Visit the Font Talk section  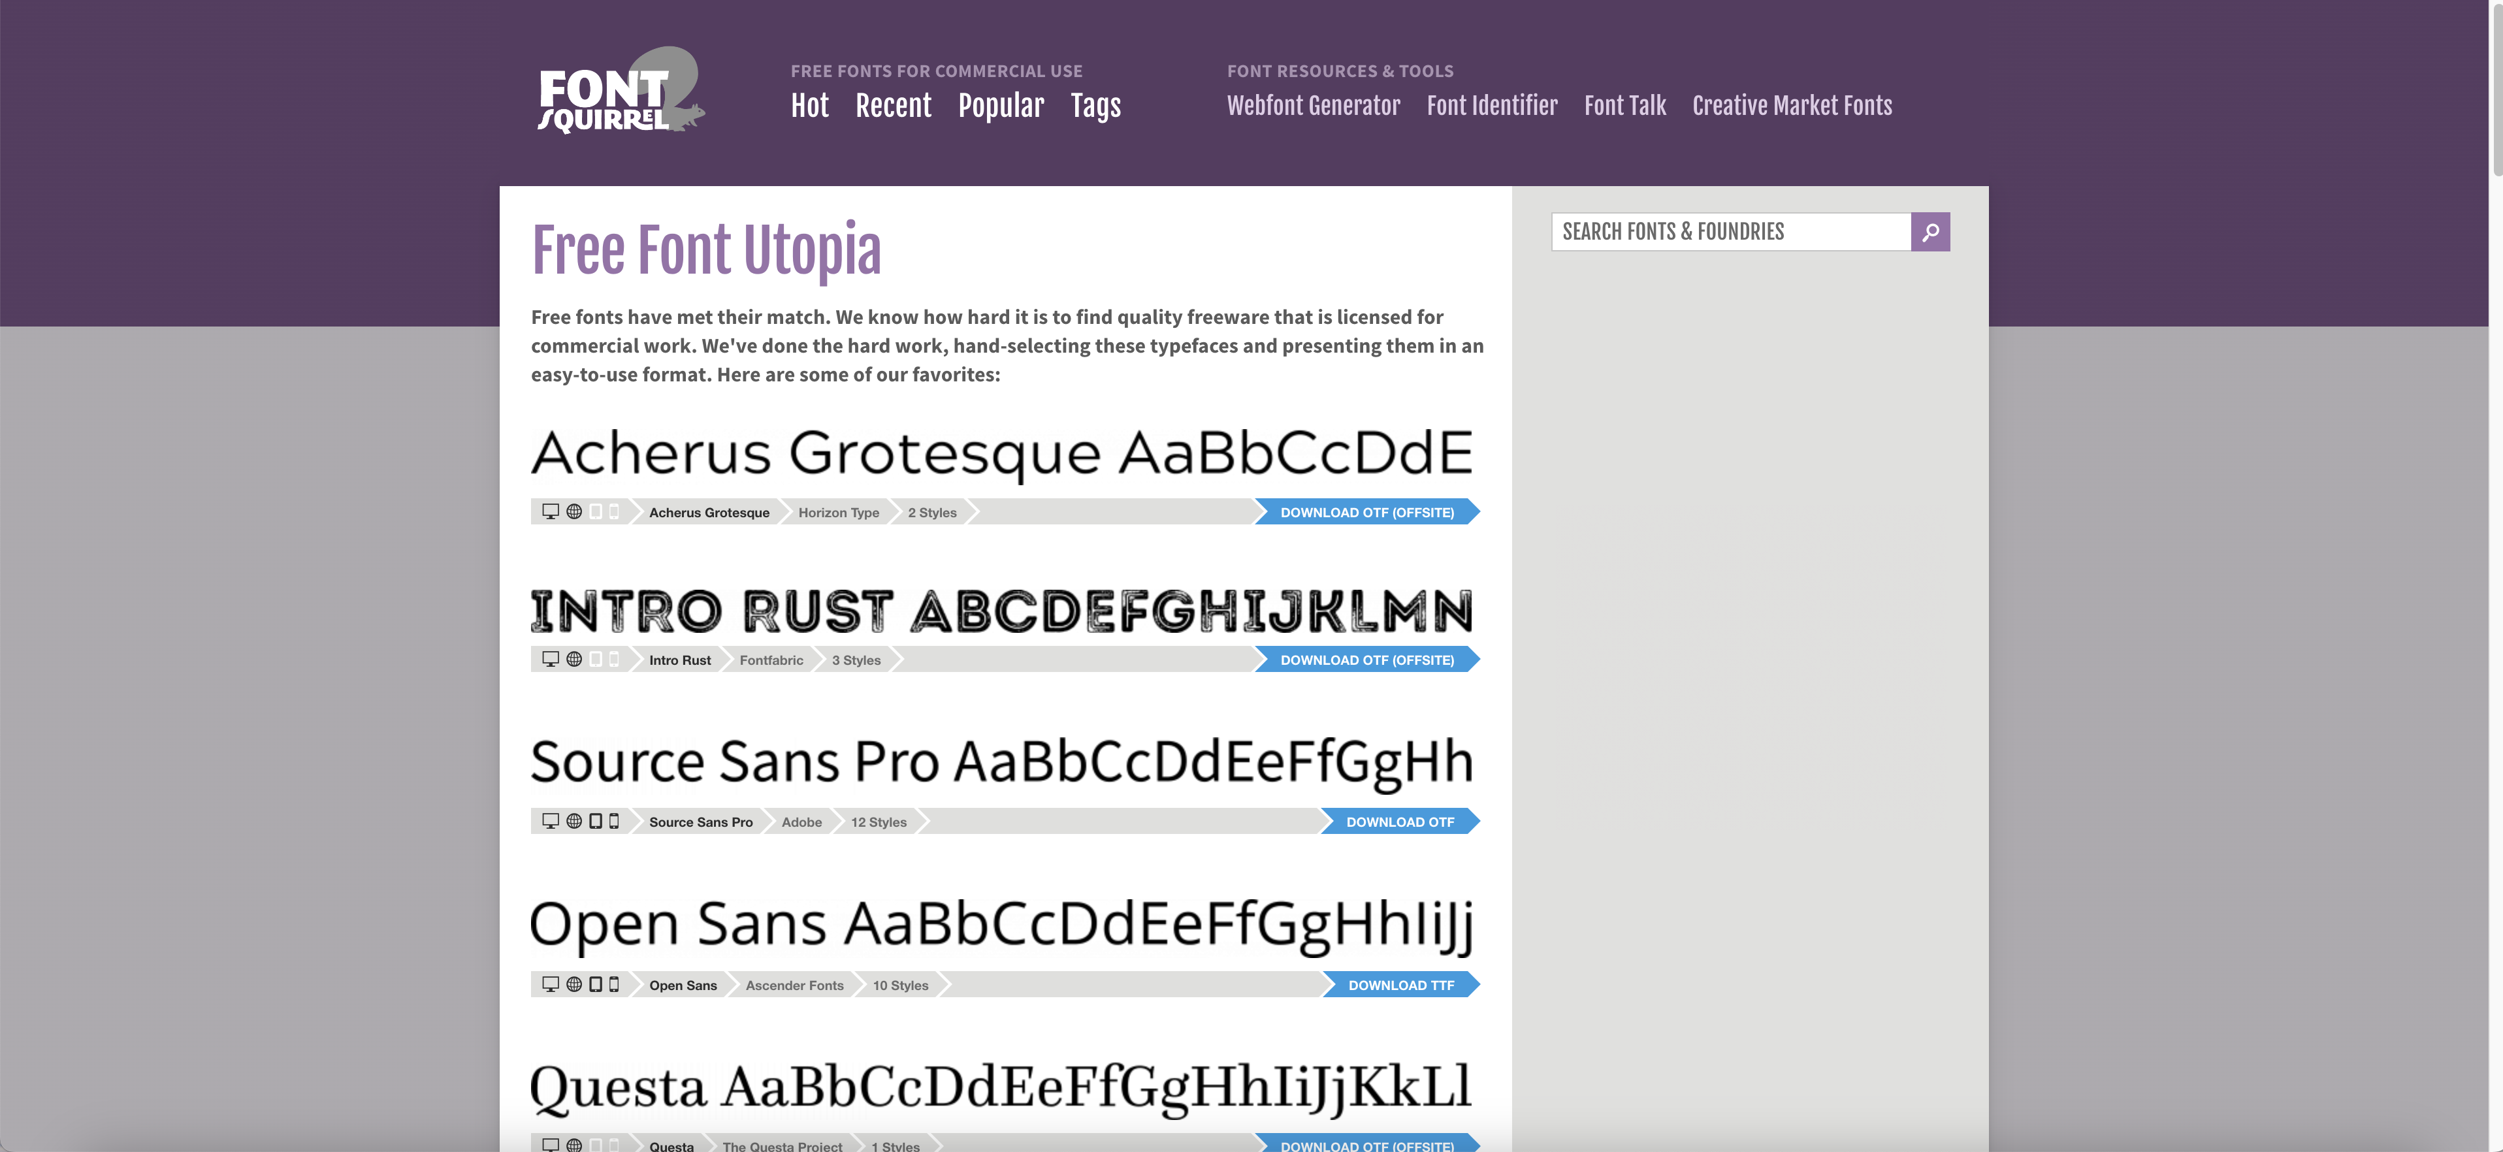click(x=1624, y=106)
